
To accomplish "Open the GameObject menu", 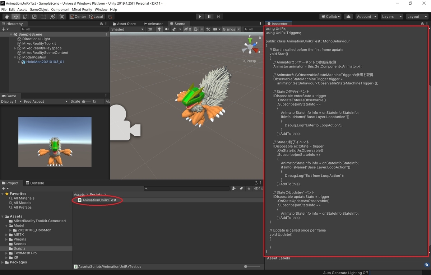I will pos(39,9).
